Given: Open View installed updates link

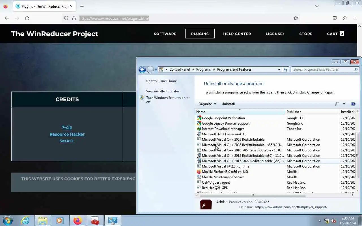Looking at the screenshot, I should pyautogui.click(x=163, y=91).
